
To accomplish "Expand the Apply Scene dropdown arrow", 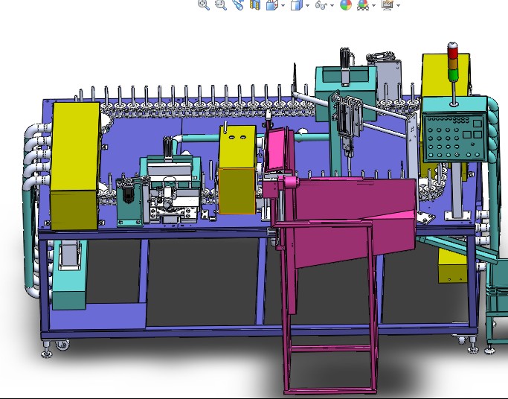I will coord(374,5).
